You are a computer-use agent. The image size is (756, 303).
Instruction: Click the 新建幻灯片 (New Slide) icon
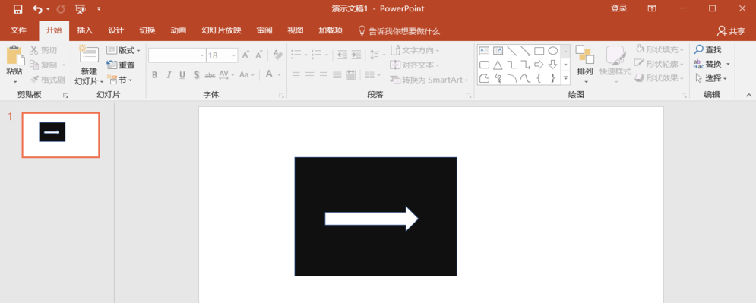pyautogui.click(x=89, y=54)
